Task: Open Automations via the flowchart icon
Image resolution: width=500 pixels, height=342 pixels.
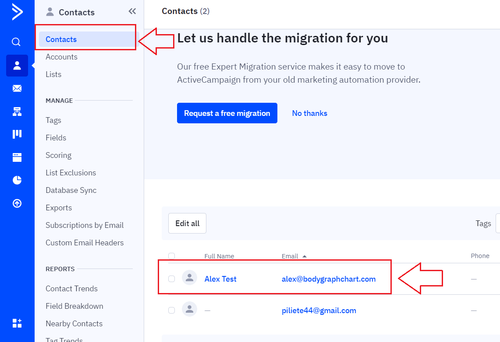Action: click(x=17, y=112)
